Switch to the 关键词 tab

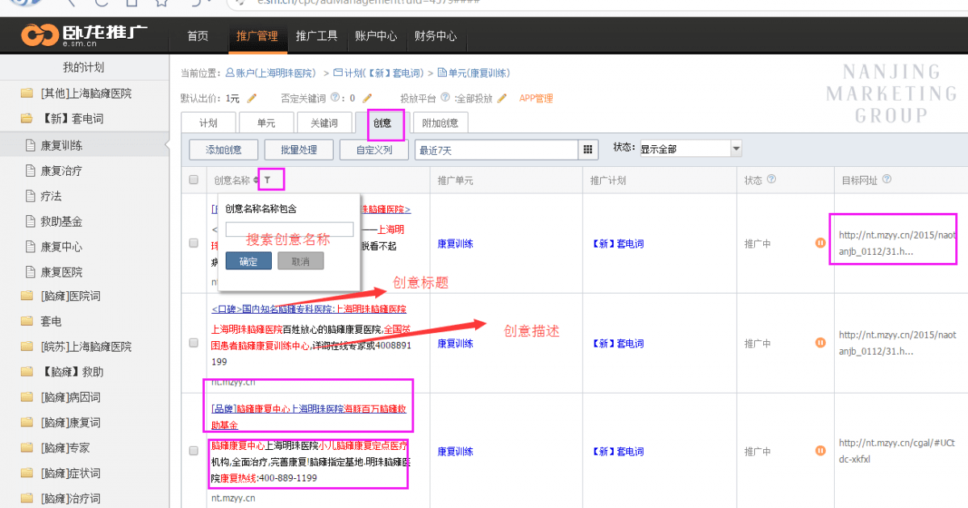click(x=318, y=123)
